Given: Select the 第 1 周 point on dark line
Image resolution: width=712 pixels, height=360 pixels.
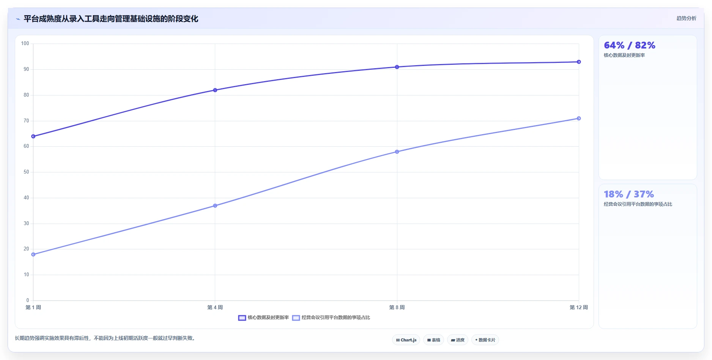Looking at the screenshot, I should pos(33,136).
